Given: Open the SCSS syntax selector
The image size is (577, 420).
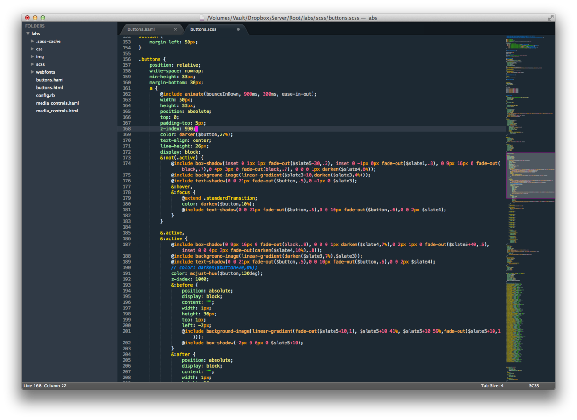Looking at the screenshot, I should pos(534,386).
